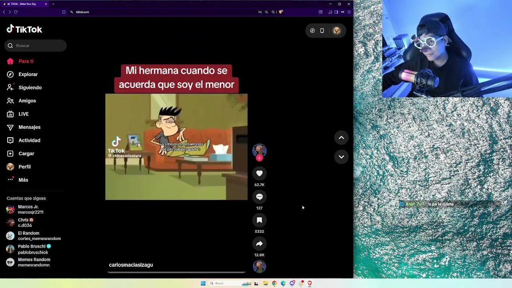Click the video progress bar
512x288 pixels.
(176, 272)
